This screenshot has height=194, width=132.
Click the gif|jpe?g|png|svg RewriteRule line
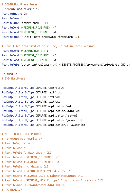pos(40,37)
